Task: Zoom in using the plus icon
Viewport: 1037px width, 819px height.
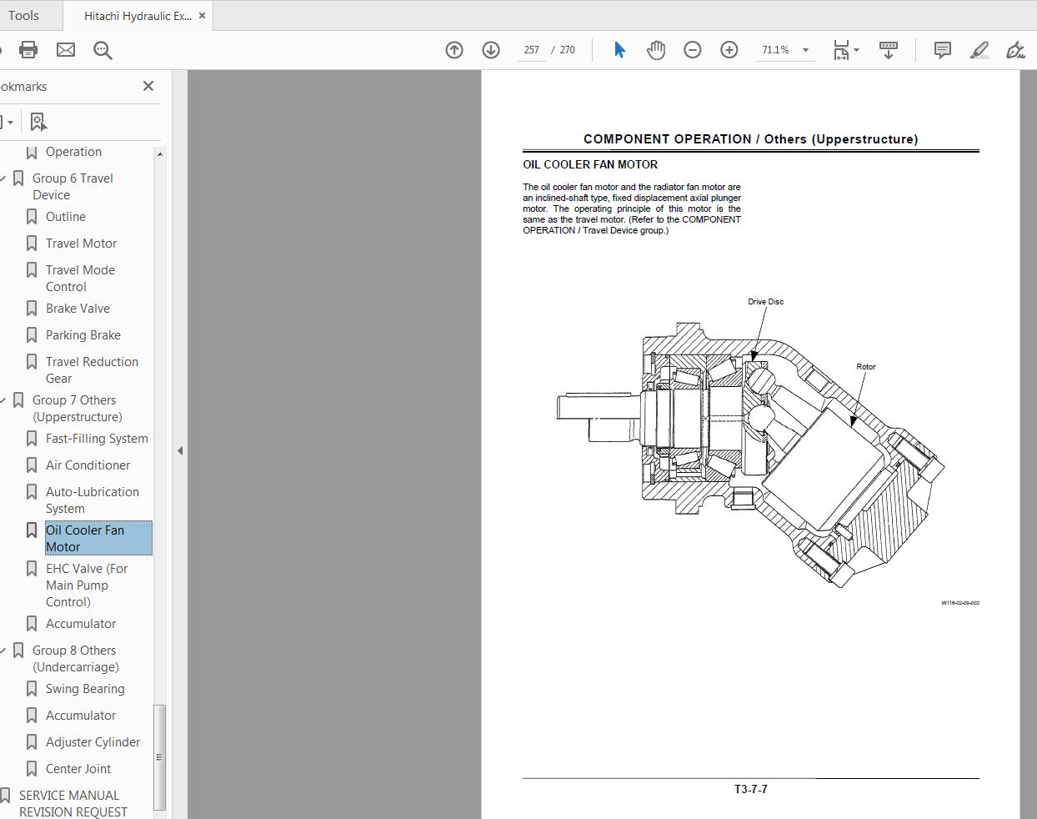Action: [x=729, y=50]
